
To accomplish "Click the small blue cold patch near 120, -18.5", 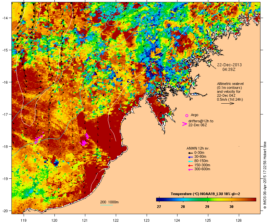I will click(x=56, y=163).
